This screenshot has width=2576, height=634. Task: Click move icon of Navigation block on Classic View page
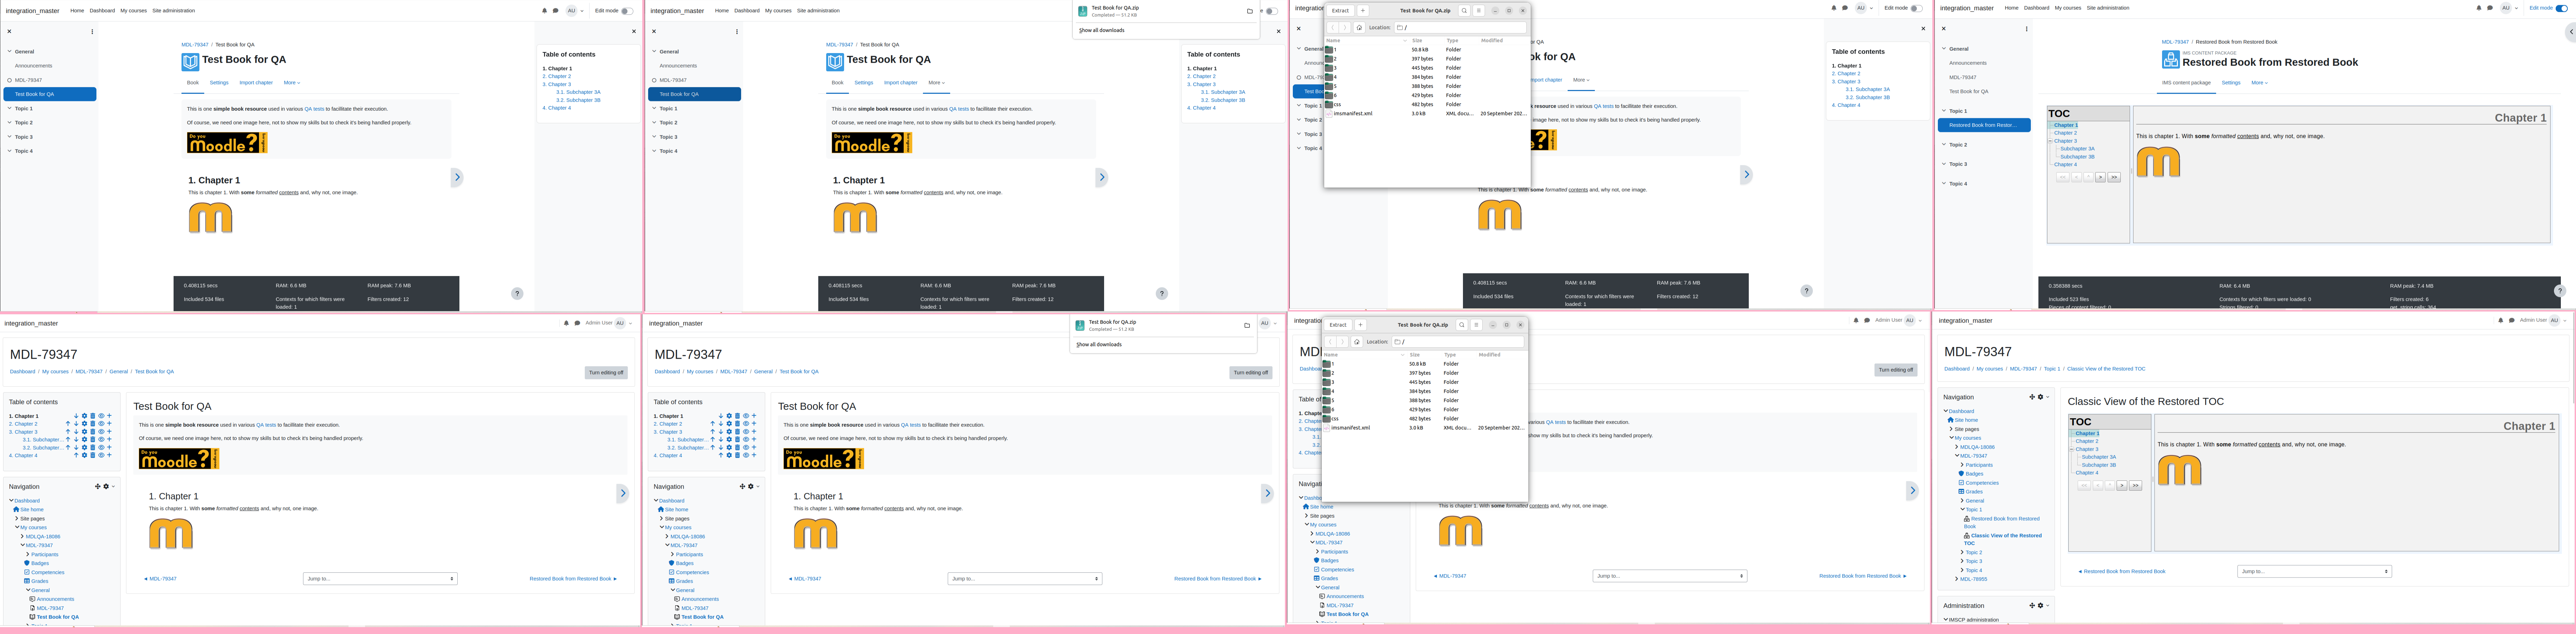click(2032, 397)
